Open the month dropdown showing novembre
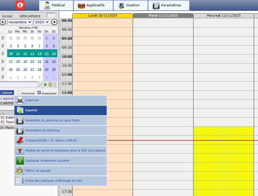Viewport: 258px width, 196px height. tap(20, 22)
